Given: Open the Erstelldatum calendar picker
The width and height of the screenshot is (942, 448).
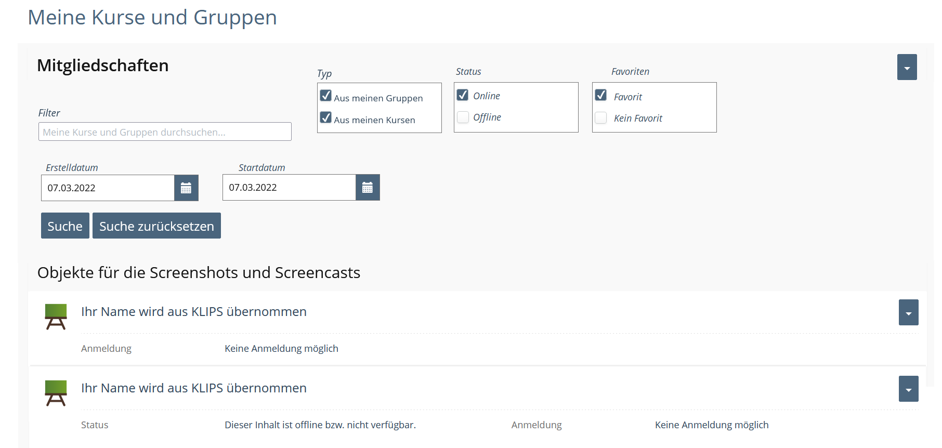Looking at the screenshot, I should point(186,188).
